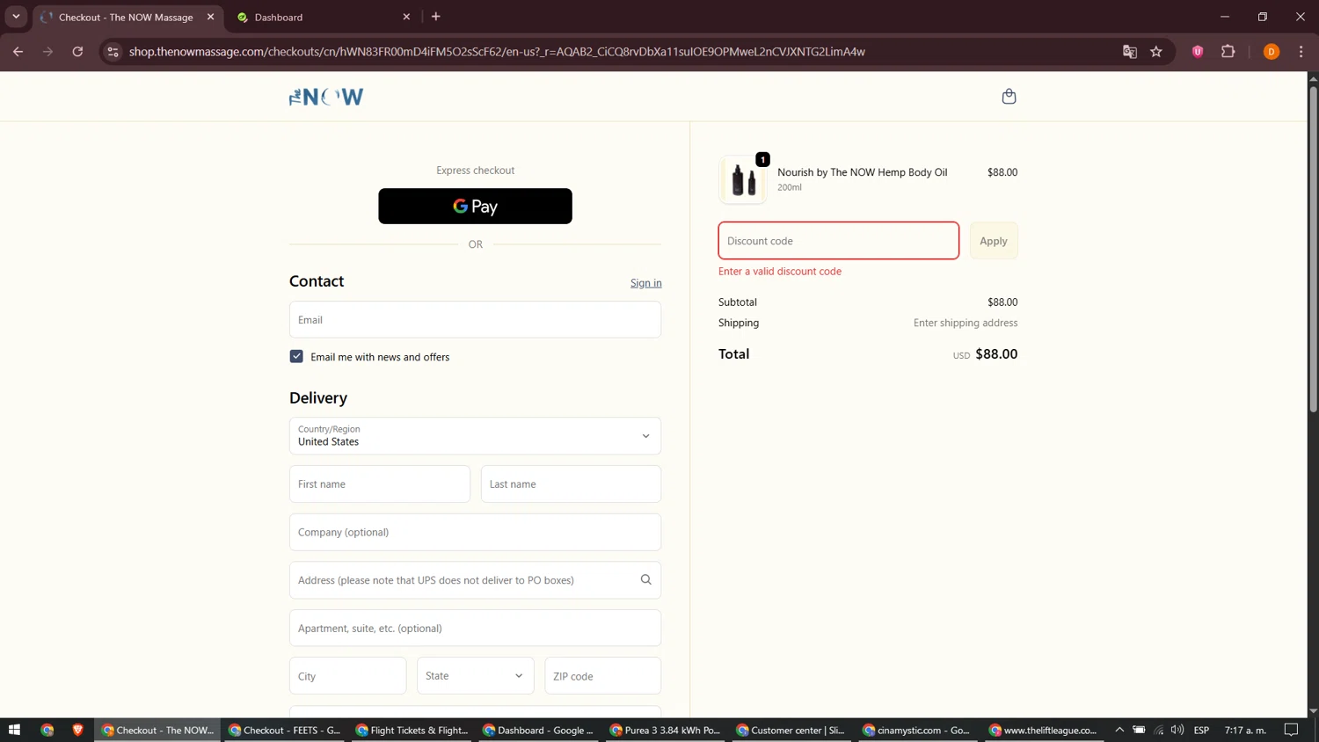Focus the ZIP code field
Viewport: 1319px width, 742px height.
(x=603, y=676)
